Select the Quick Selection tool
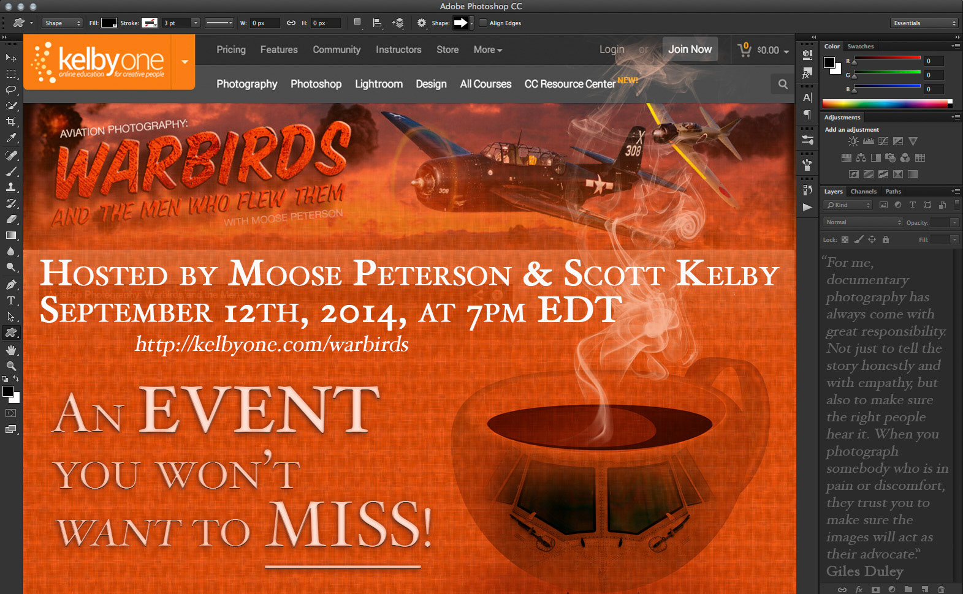963x594 pixels. point(11,106)
